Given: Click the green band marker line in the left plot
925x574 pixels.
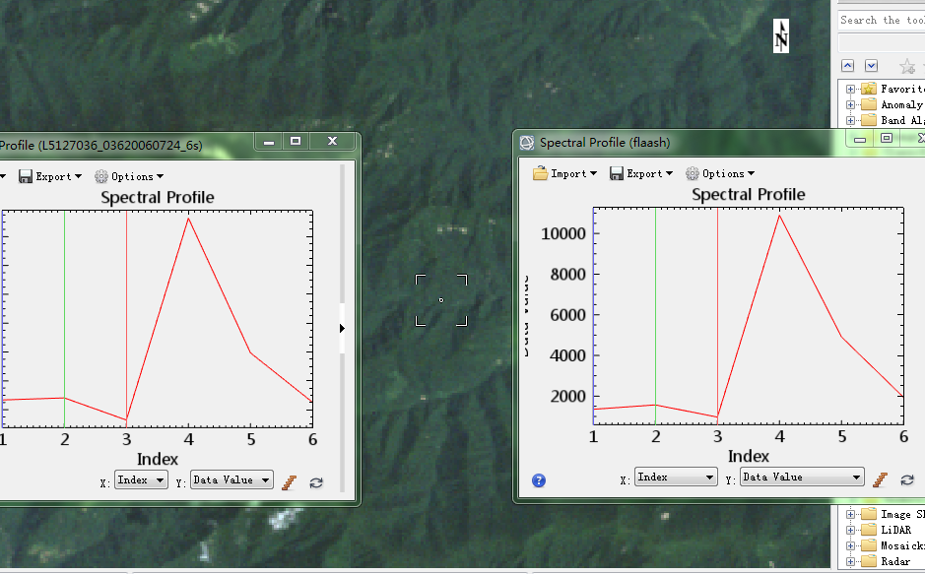Looking at the screenshot, I should [x=64, y=318].
